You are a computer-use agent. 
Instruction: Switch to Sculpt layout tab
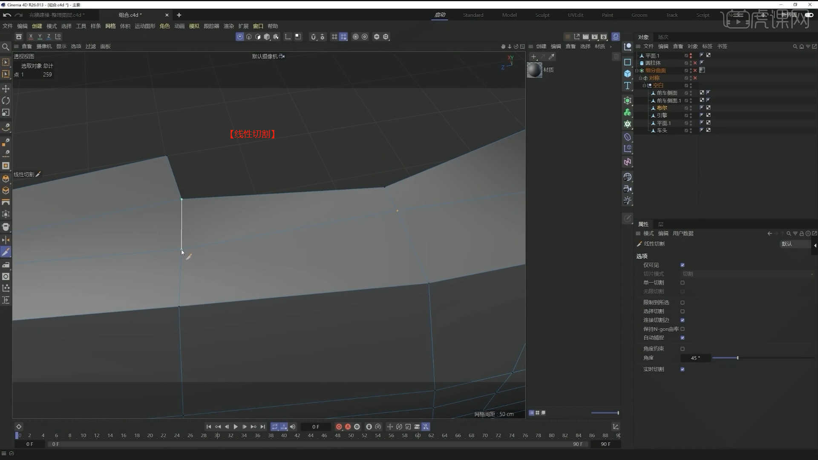point(542,15)
